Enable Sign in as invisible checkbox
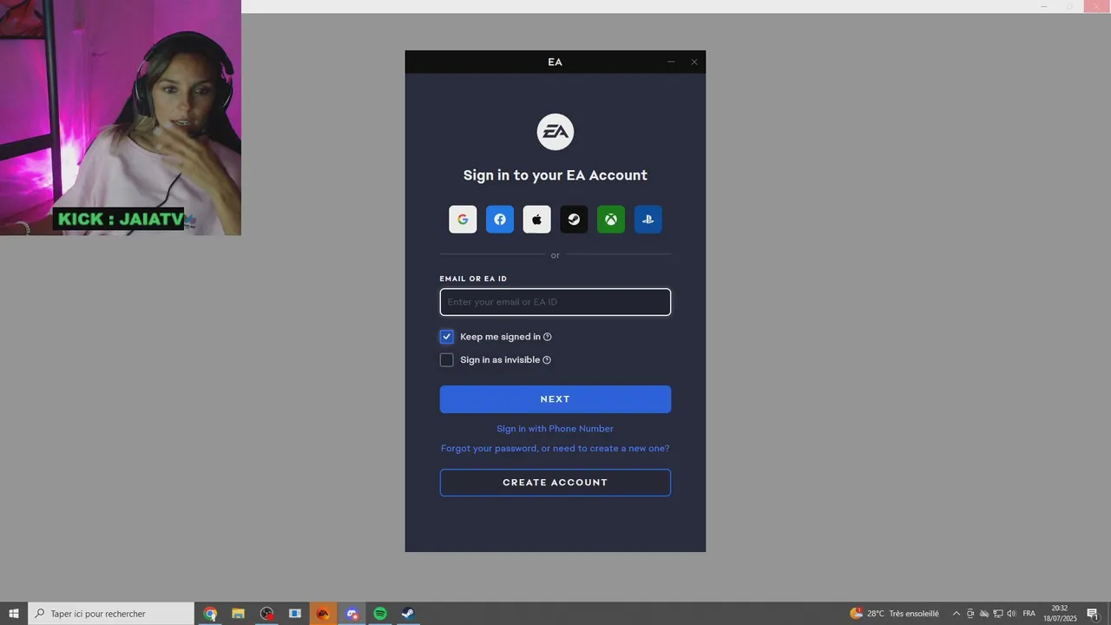The width and height of the screenshot is (1111, 625). point(446,360)
